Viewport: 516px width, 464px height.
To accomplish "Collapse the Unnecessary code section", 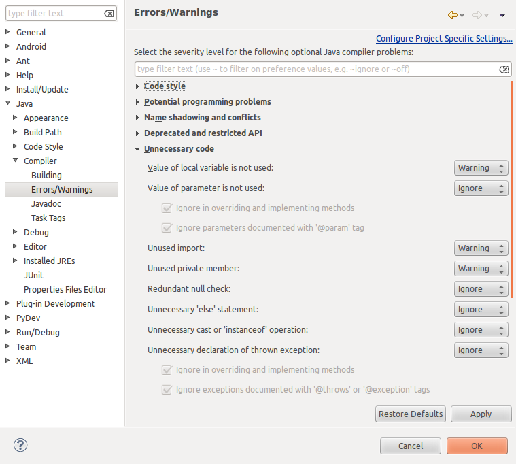I will click(137, 149).
